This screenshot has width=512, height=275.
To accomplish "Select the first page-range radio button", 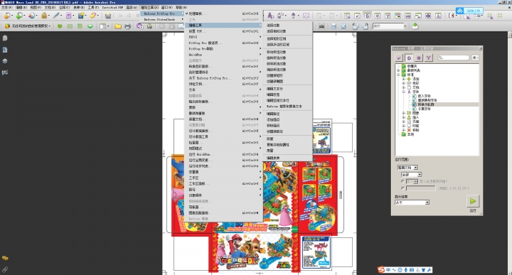I will 402,181.
